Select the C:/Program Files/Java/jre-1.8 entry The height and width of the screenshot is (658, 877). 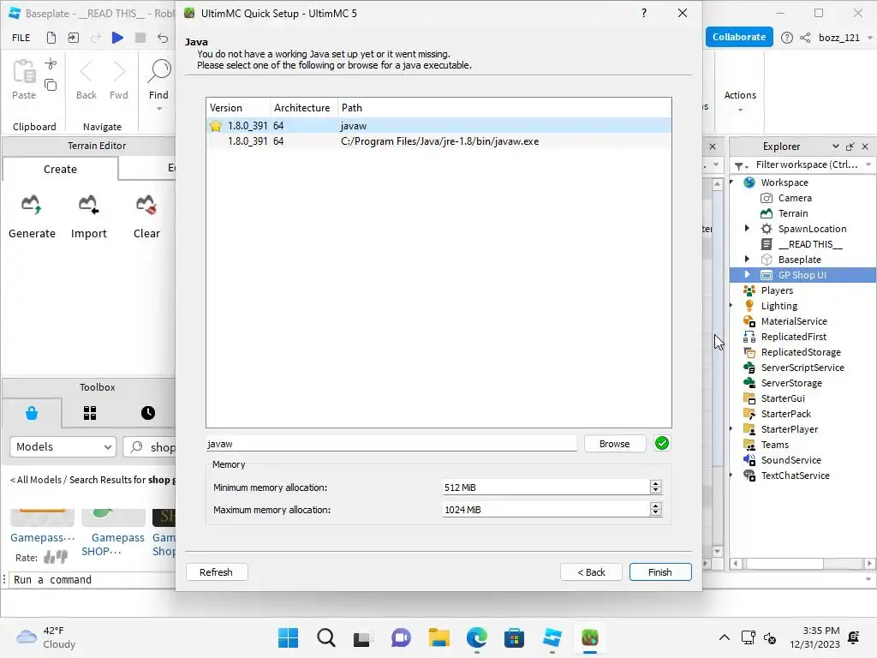point(438,141)
